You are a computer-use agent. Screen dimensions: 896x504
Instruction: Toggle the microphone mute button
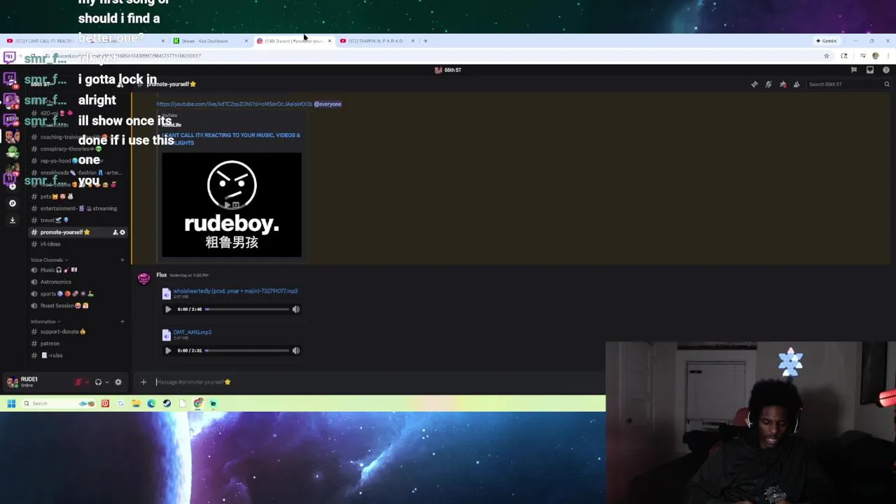click(x=78, y=382)
